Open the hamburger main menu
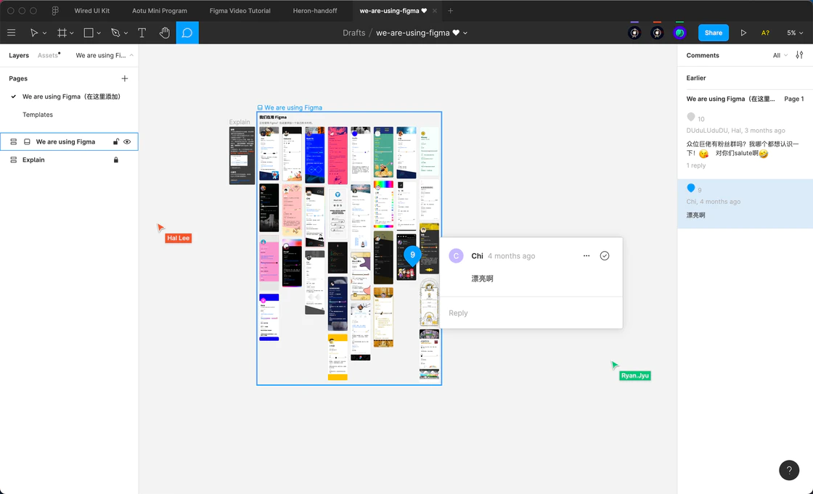 (12, 33)
